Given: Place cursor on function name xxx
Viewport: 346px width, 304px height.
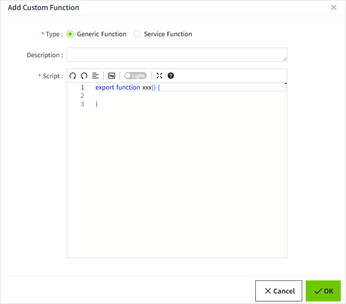Looking at the screenshot, I should click(147, 87).
